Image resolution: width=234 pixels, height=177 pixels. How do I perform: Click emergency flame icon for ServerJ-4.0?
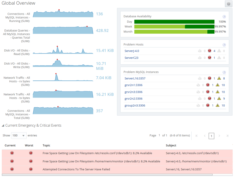[x=200, y=51]
